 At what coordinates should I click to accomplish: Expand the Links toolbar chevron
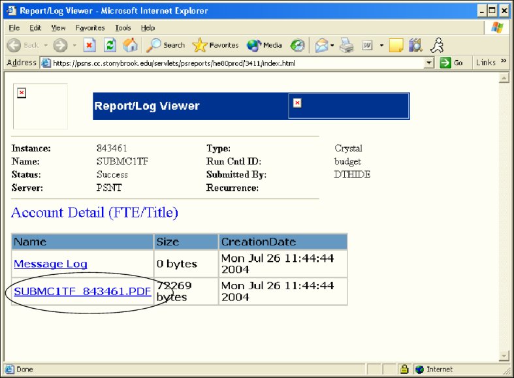point(504,62)
